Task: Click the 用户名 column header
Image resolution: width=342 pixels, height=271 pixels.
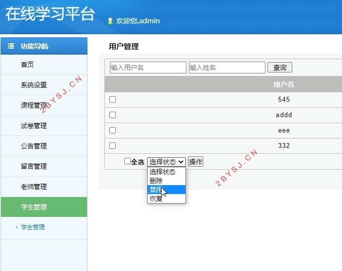Action: click(x=284, y=84)
